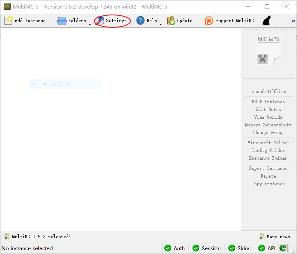Click the Patreon Support MultiMC icon
This screenshot has width=297, height=254.
(x=209, y=20)
